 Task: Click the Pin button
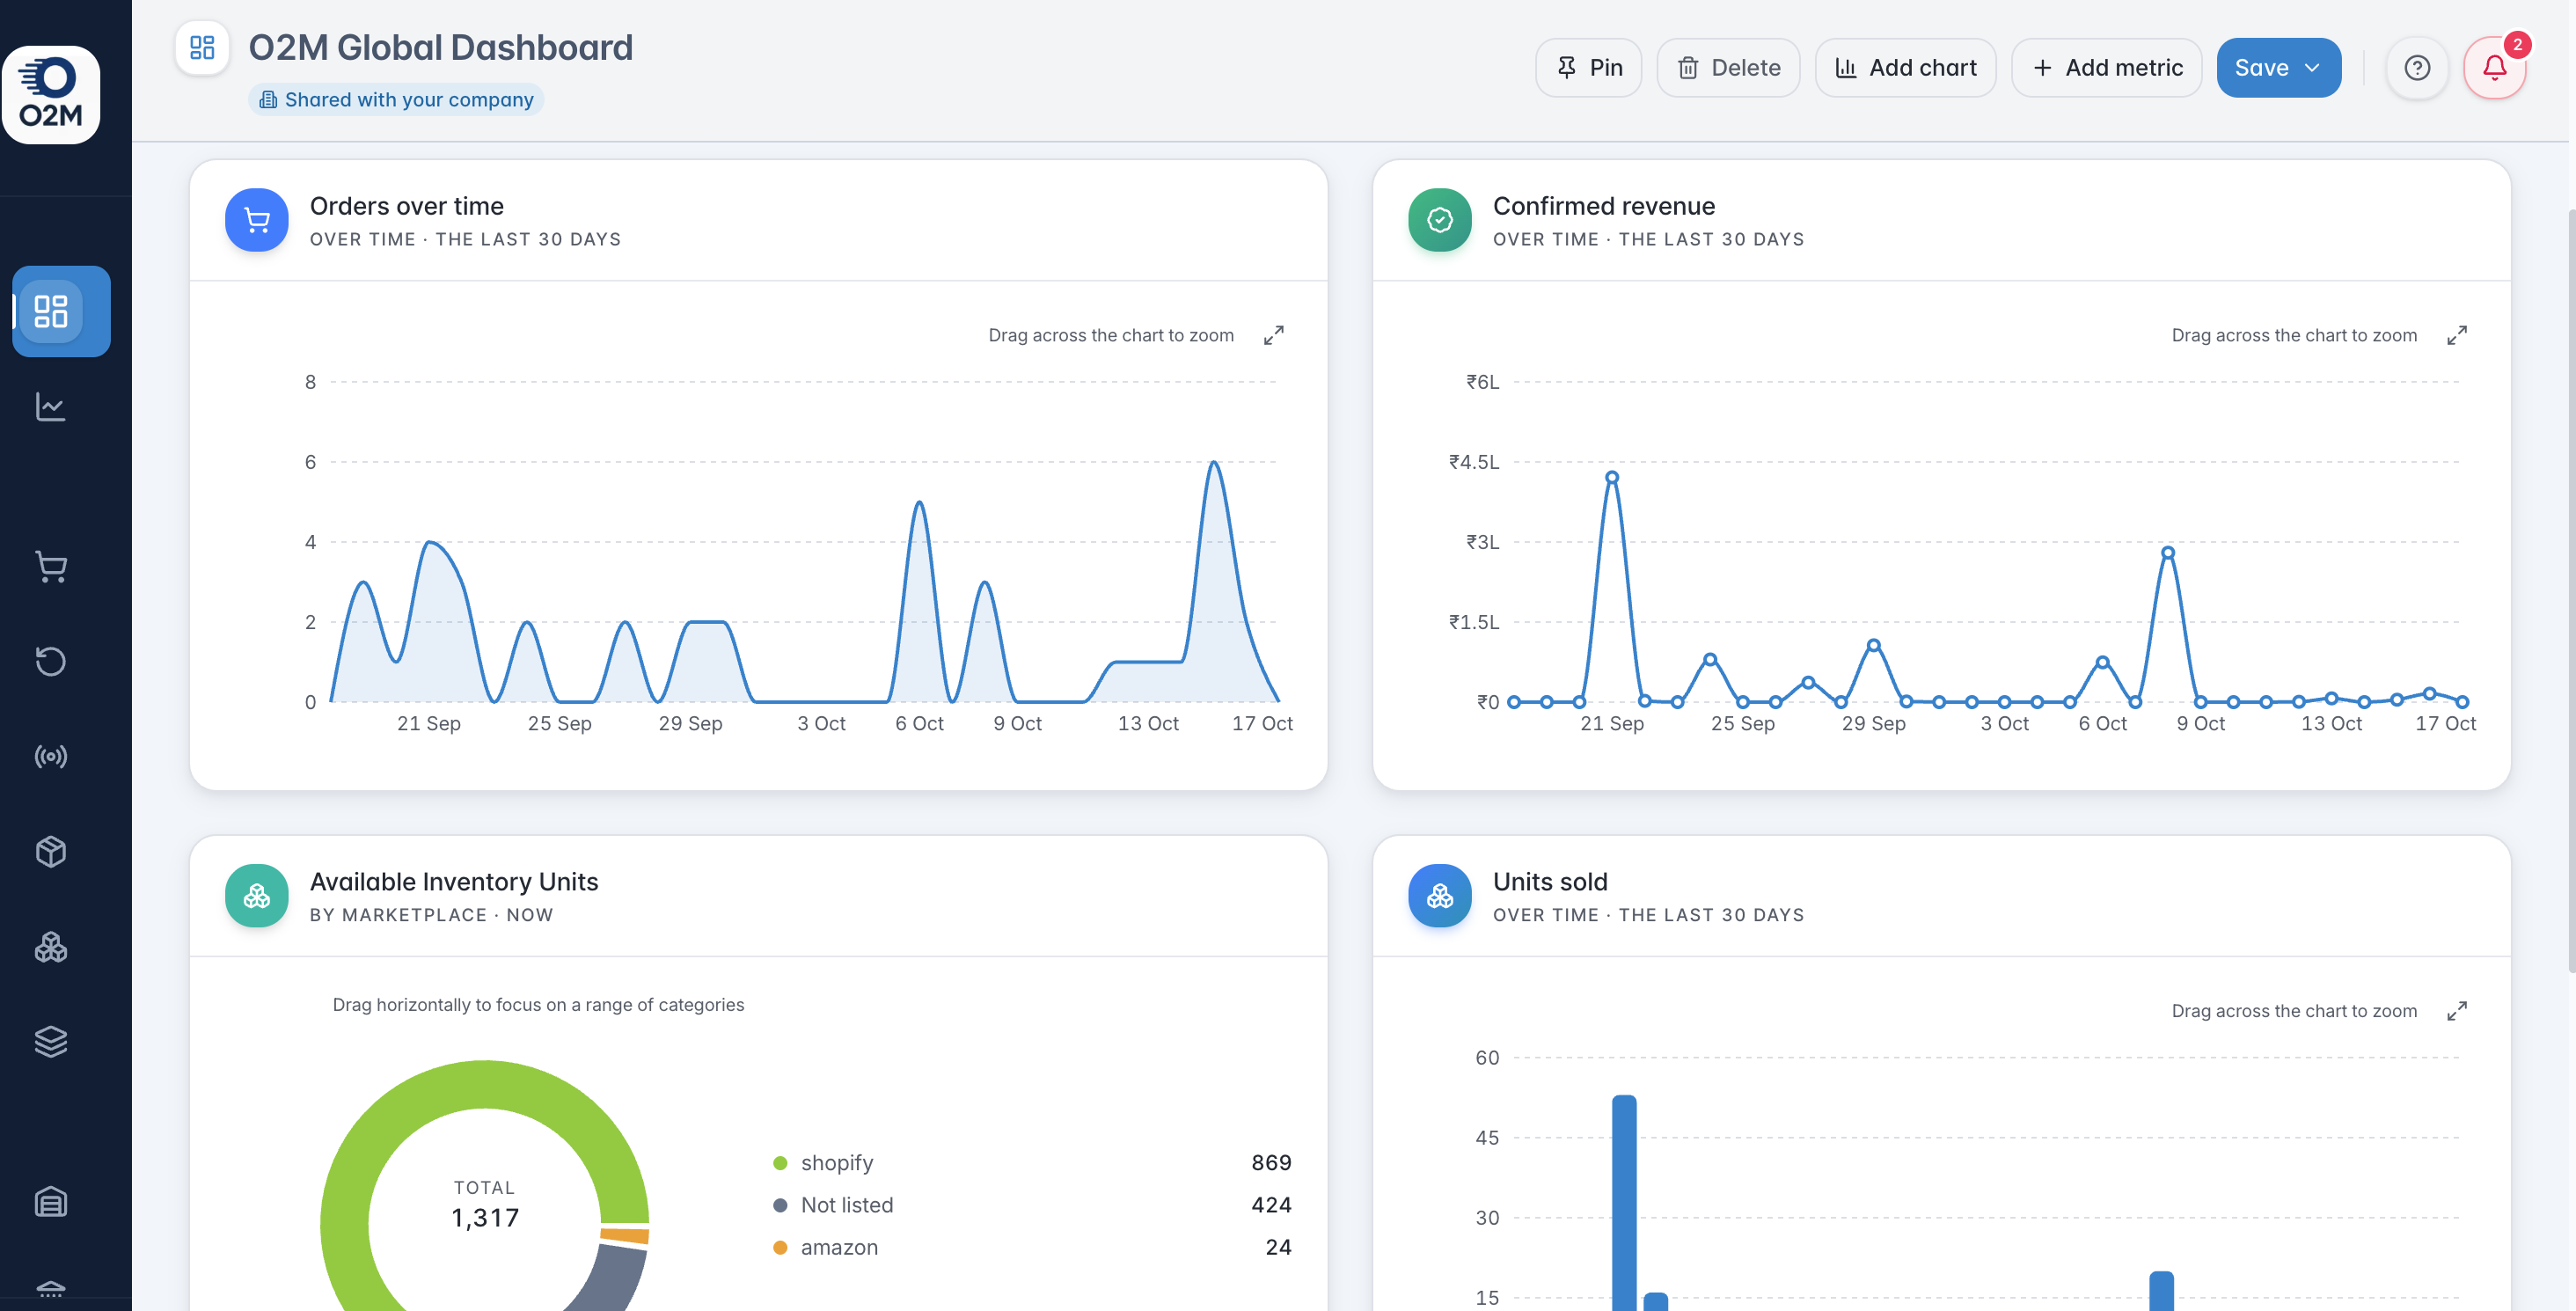tap(1588, 68)
